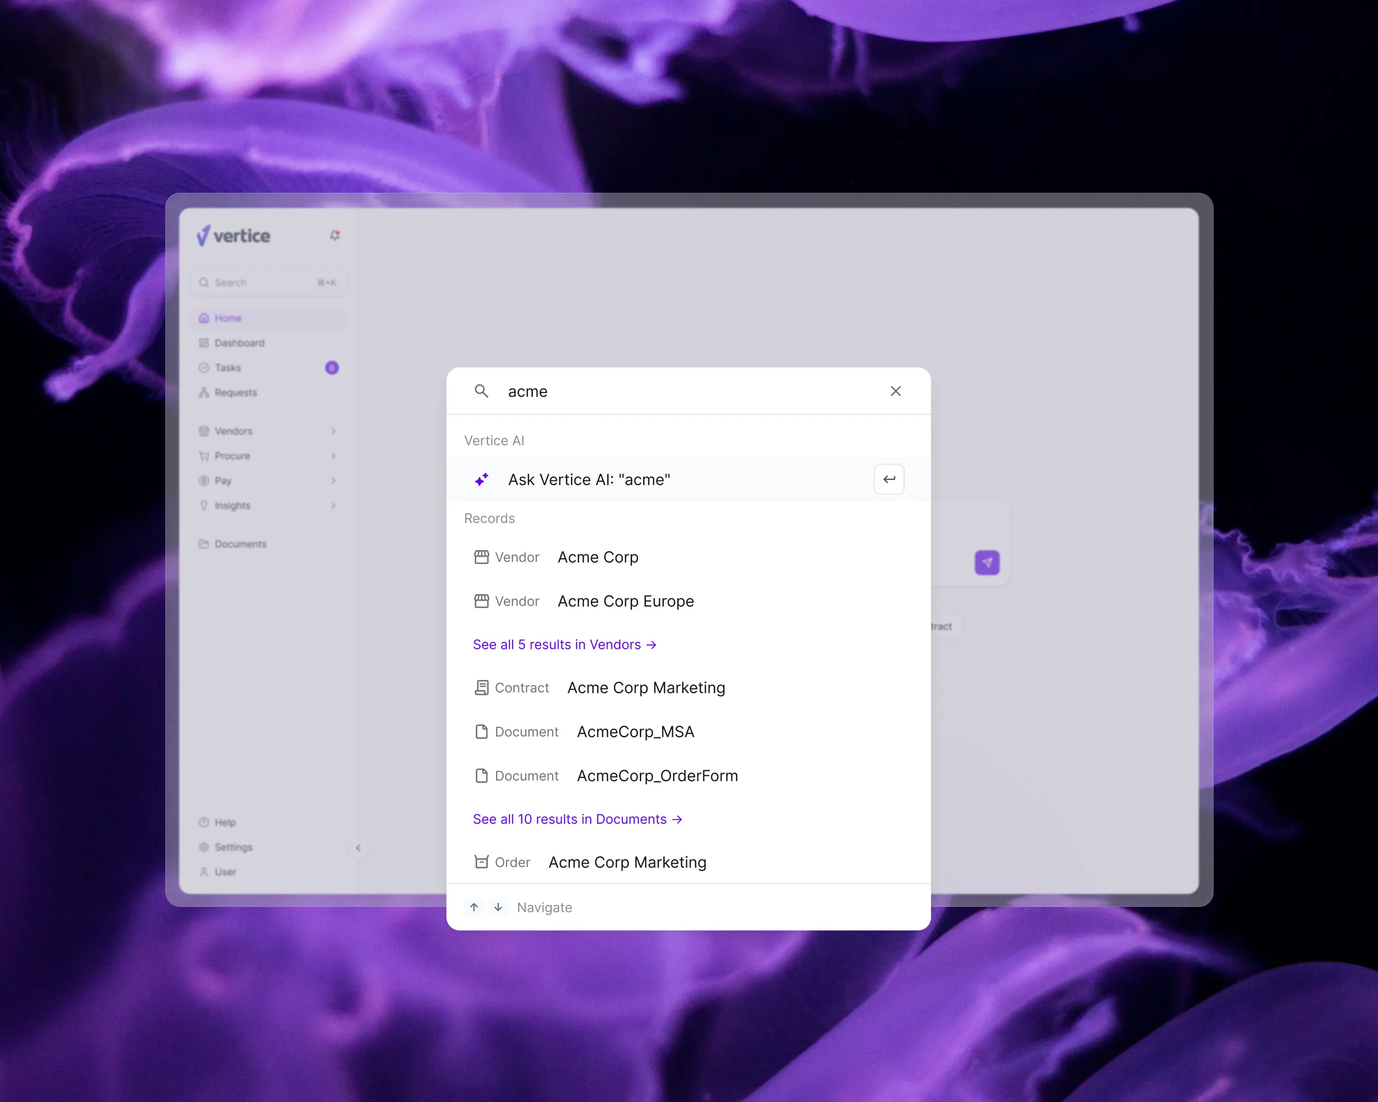The height and width of the screenshot is (1102, 1378).
Task: Click the enter-key arrow button
Action: 889,479
